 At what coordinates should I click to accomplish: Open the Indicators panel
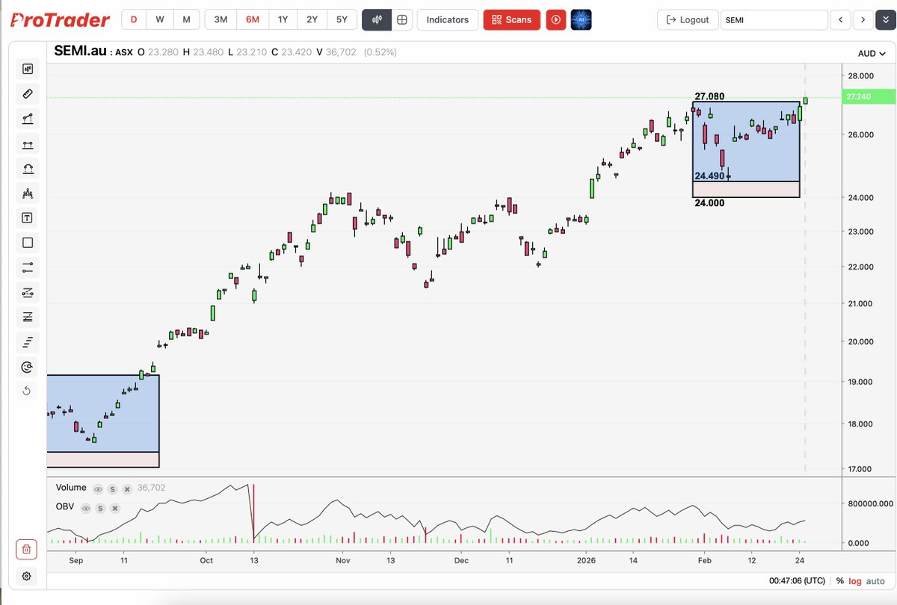point(447,19)
